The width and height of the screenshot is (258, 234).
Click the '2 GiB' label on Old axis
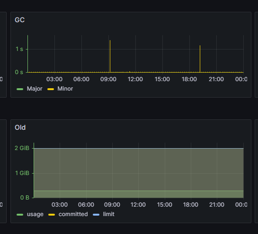coord(22,148)
